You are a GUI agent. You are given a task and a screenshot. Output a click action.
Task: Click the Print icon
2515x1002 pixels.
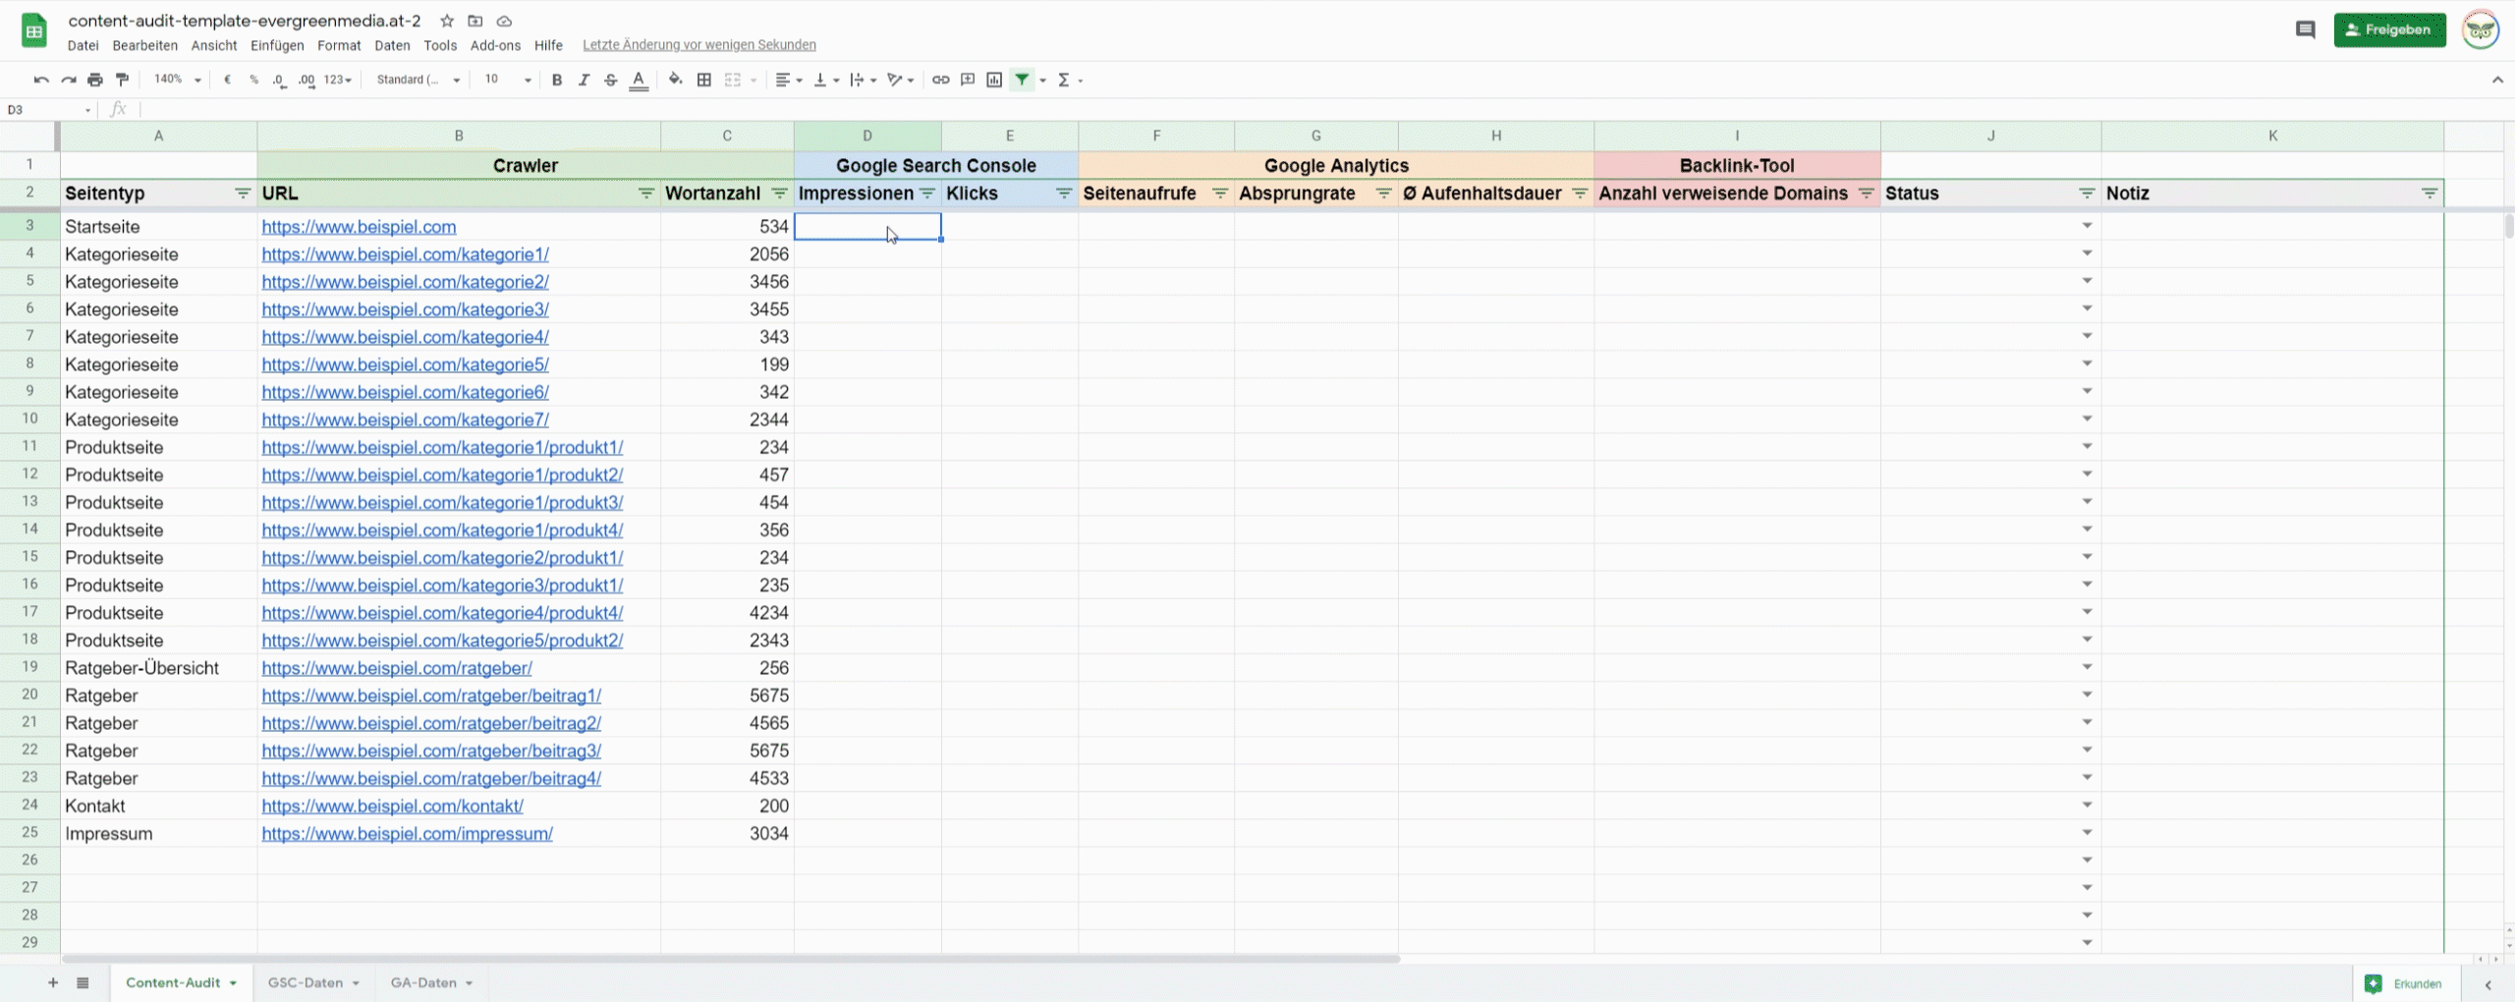click(x=95, y=80)
